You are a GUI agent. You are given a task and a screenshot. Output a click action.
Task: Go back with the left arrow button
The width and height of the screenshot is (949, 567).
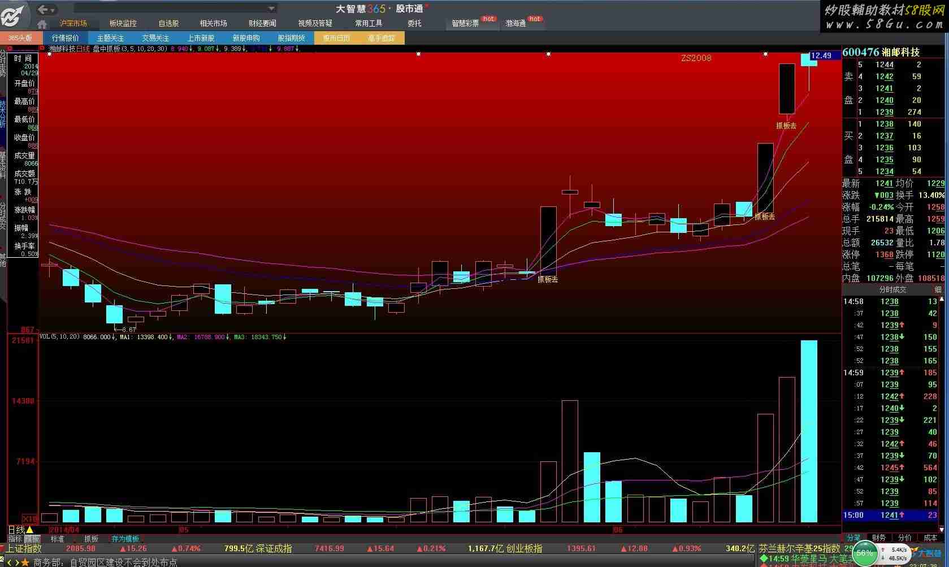pyautogui.click(x=42, y=9)
